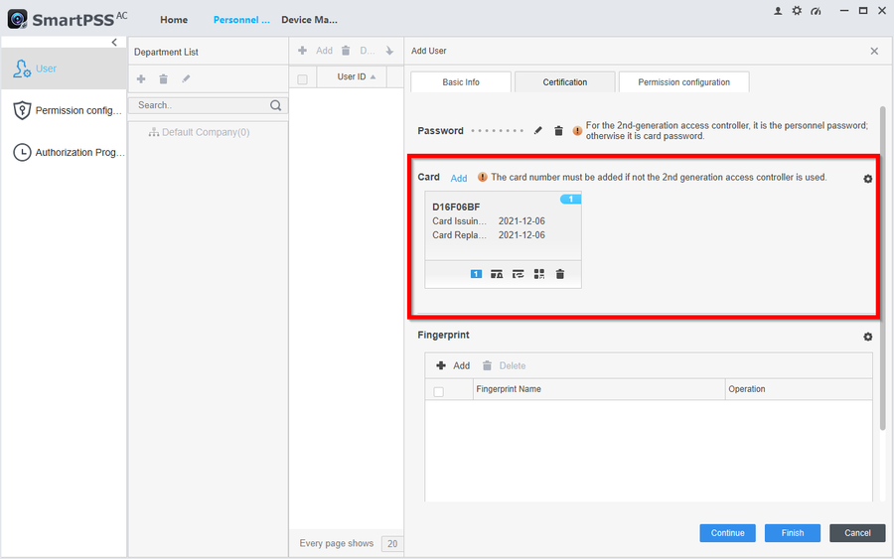The image size is (894, 559).
Task: Click the search magnifier in Department List
Action: pyautogui.click(x=276, y=105)
